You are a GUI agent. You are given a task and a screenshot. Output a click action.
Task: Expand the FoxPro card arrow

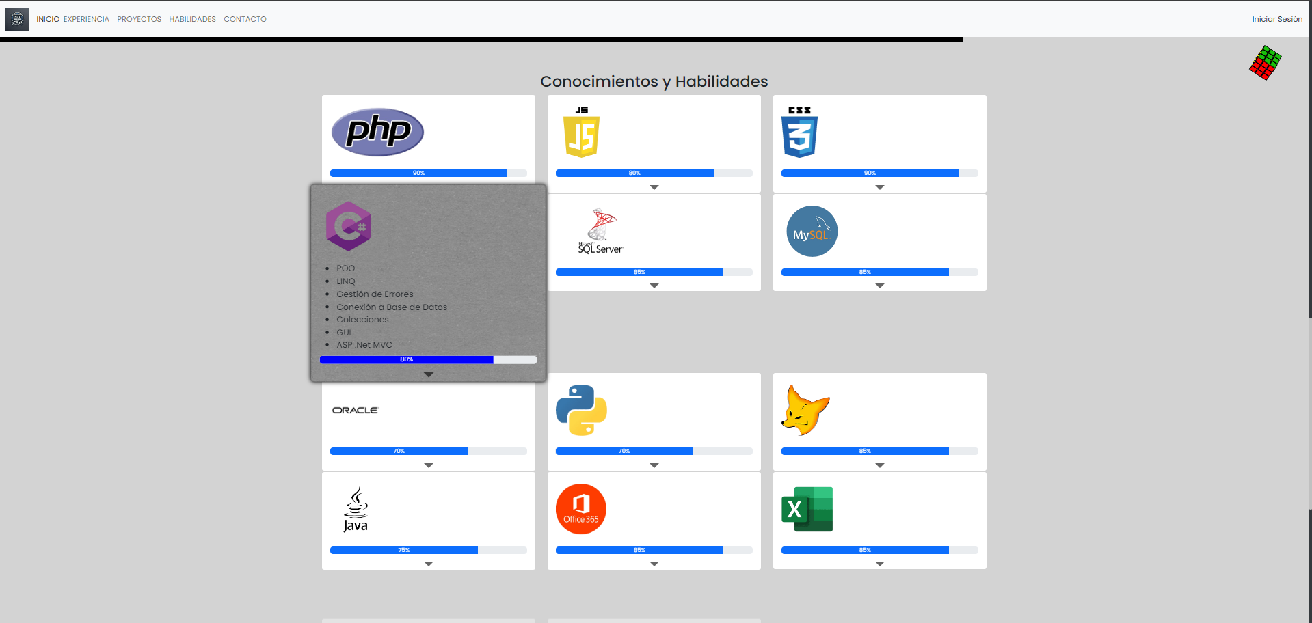pyautogui.click(x=880, y=465)
